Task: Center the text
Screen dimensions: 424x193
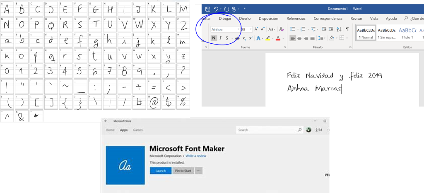Action: click(299, 38)
